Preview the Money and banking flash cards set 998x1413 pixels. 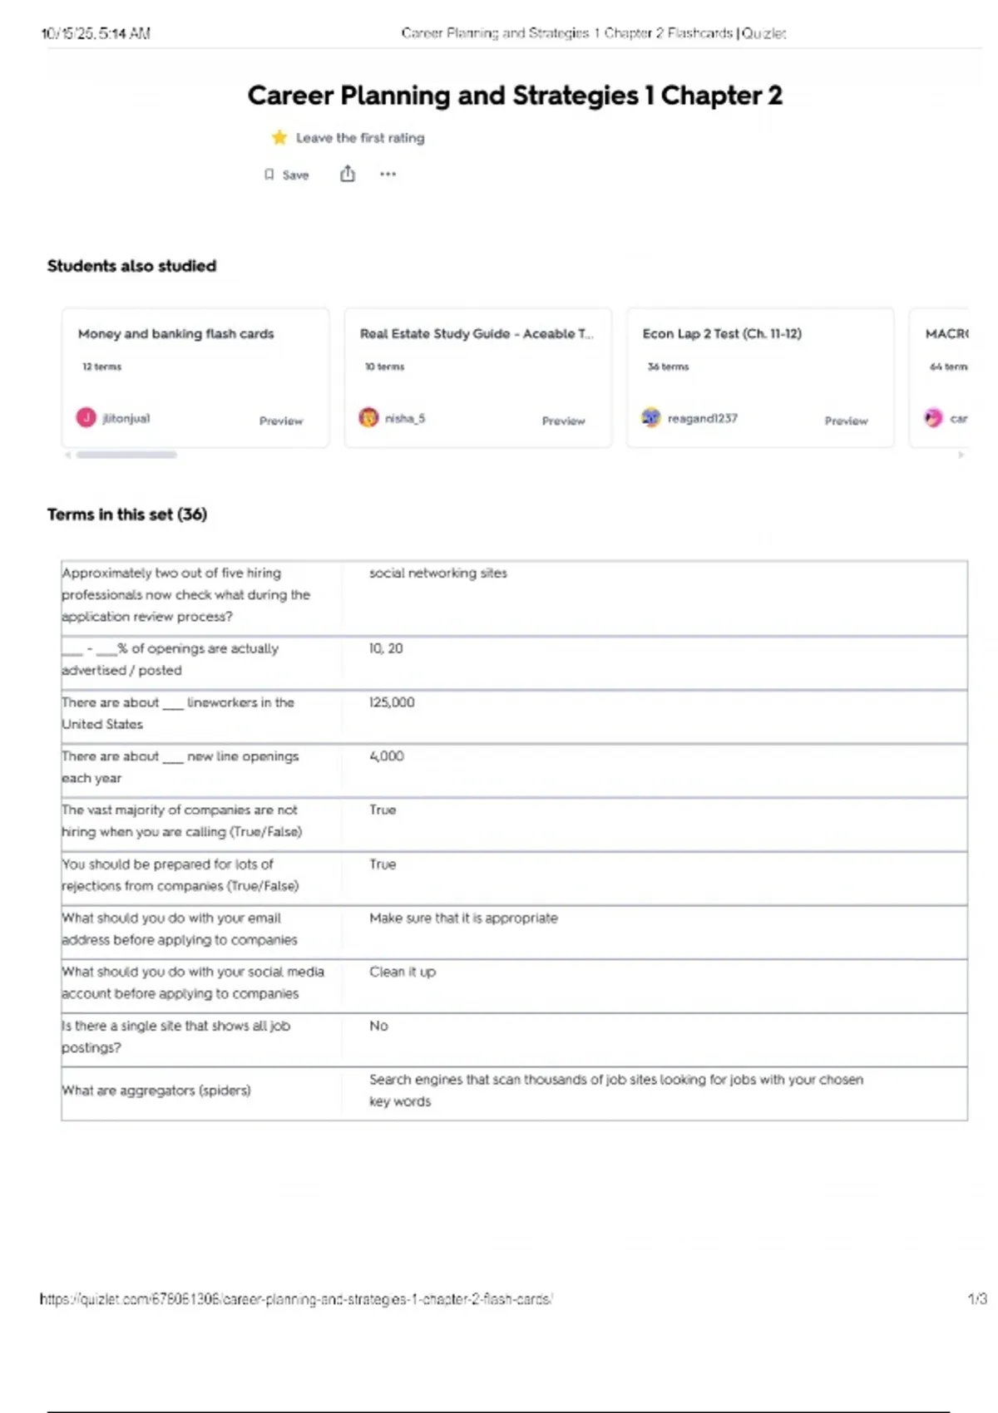pos(281,421)
